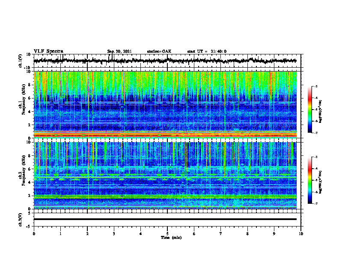Click the "-3" tick on ch.1 colorbar
The height and width of the screenshot is (262, 339).
click(315, 86)
